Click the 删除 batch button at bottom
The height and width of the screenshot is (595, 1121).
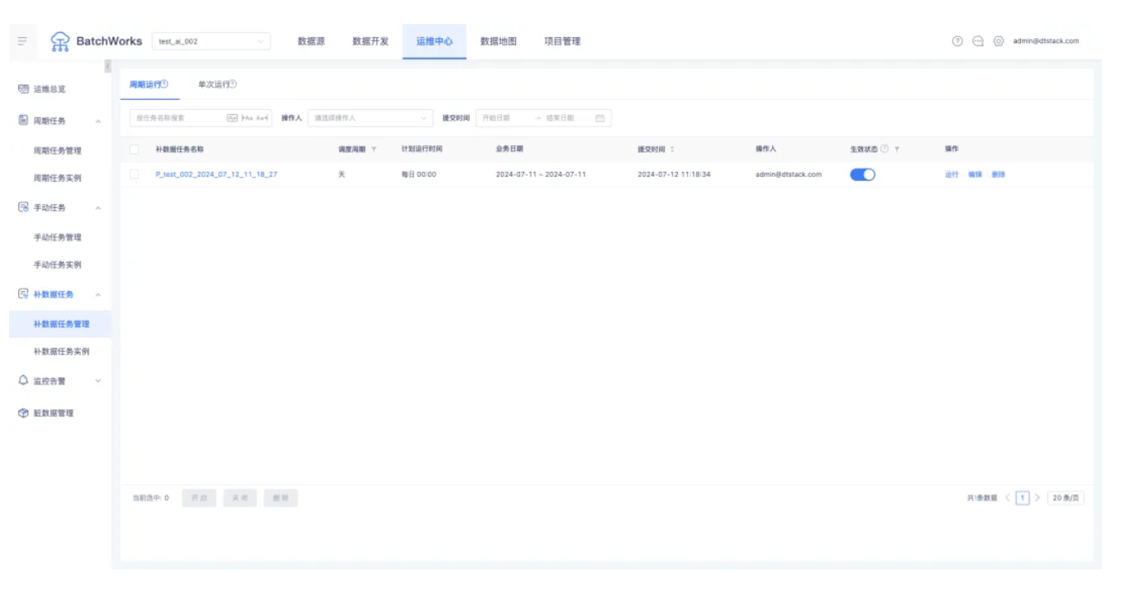point(280,498)
